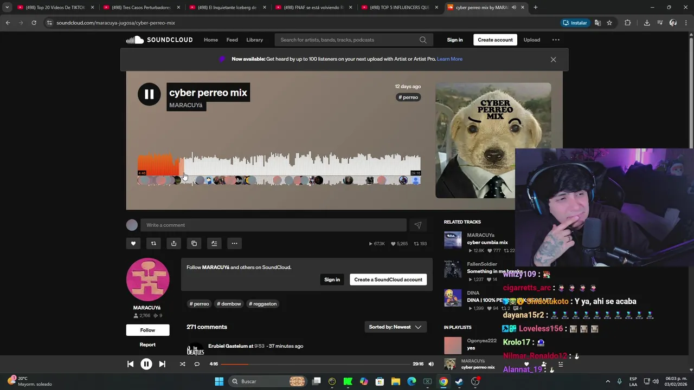
Task: Open the cyber cumbia mix related track
Action: click(x=487, y=243)
